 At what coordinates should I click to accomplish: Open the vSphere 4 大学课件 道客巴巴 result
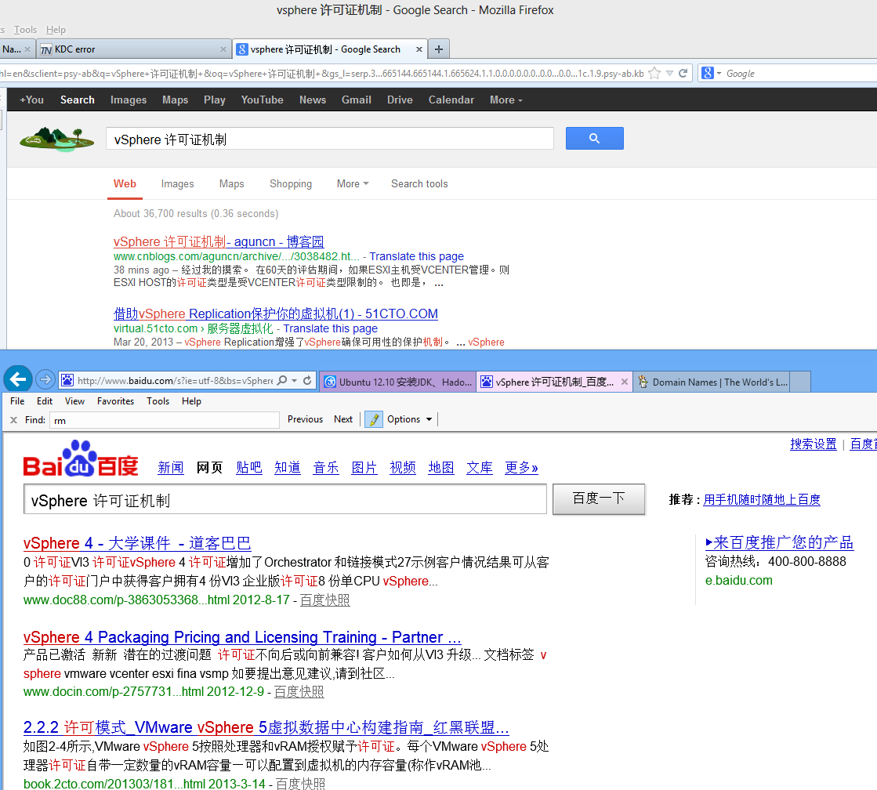[137, 543]
